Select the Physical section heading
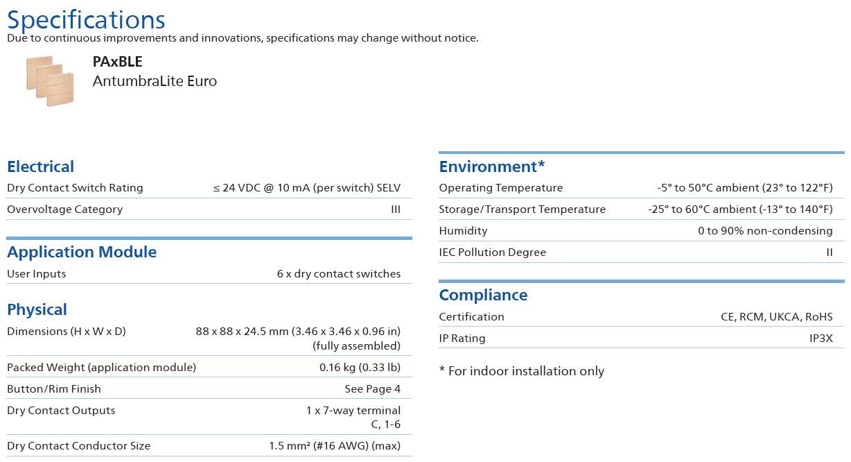Image resolution: width=851 pixels, height=462 pixels. pos(37,309)
